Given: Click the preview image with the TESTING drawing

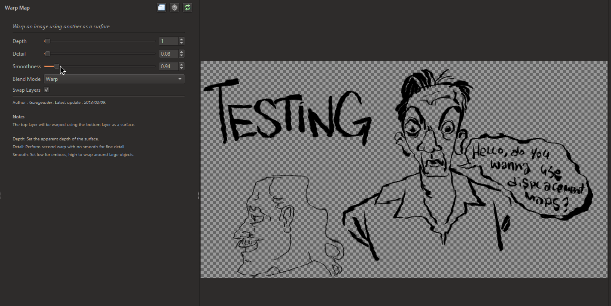Looking at the screenshot, I should [403, 170].
